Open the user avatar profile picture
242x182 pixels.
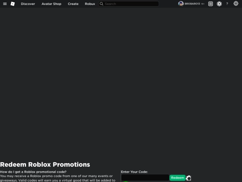coord(181,4)
